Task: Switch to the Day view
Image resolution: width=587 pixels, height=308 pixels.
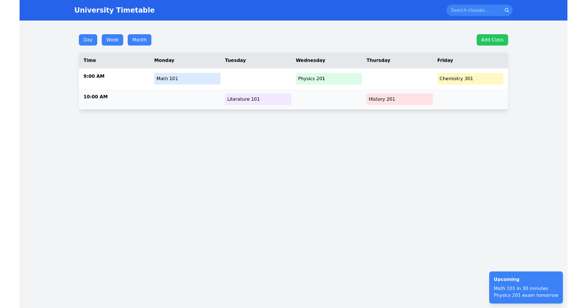Action: 88,40
